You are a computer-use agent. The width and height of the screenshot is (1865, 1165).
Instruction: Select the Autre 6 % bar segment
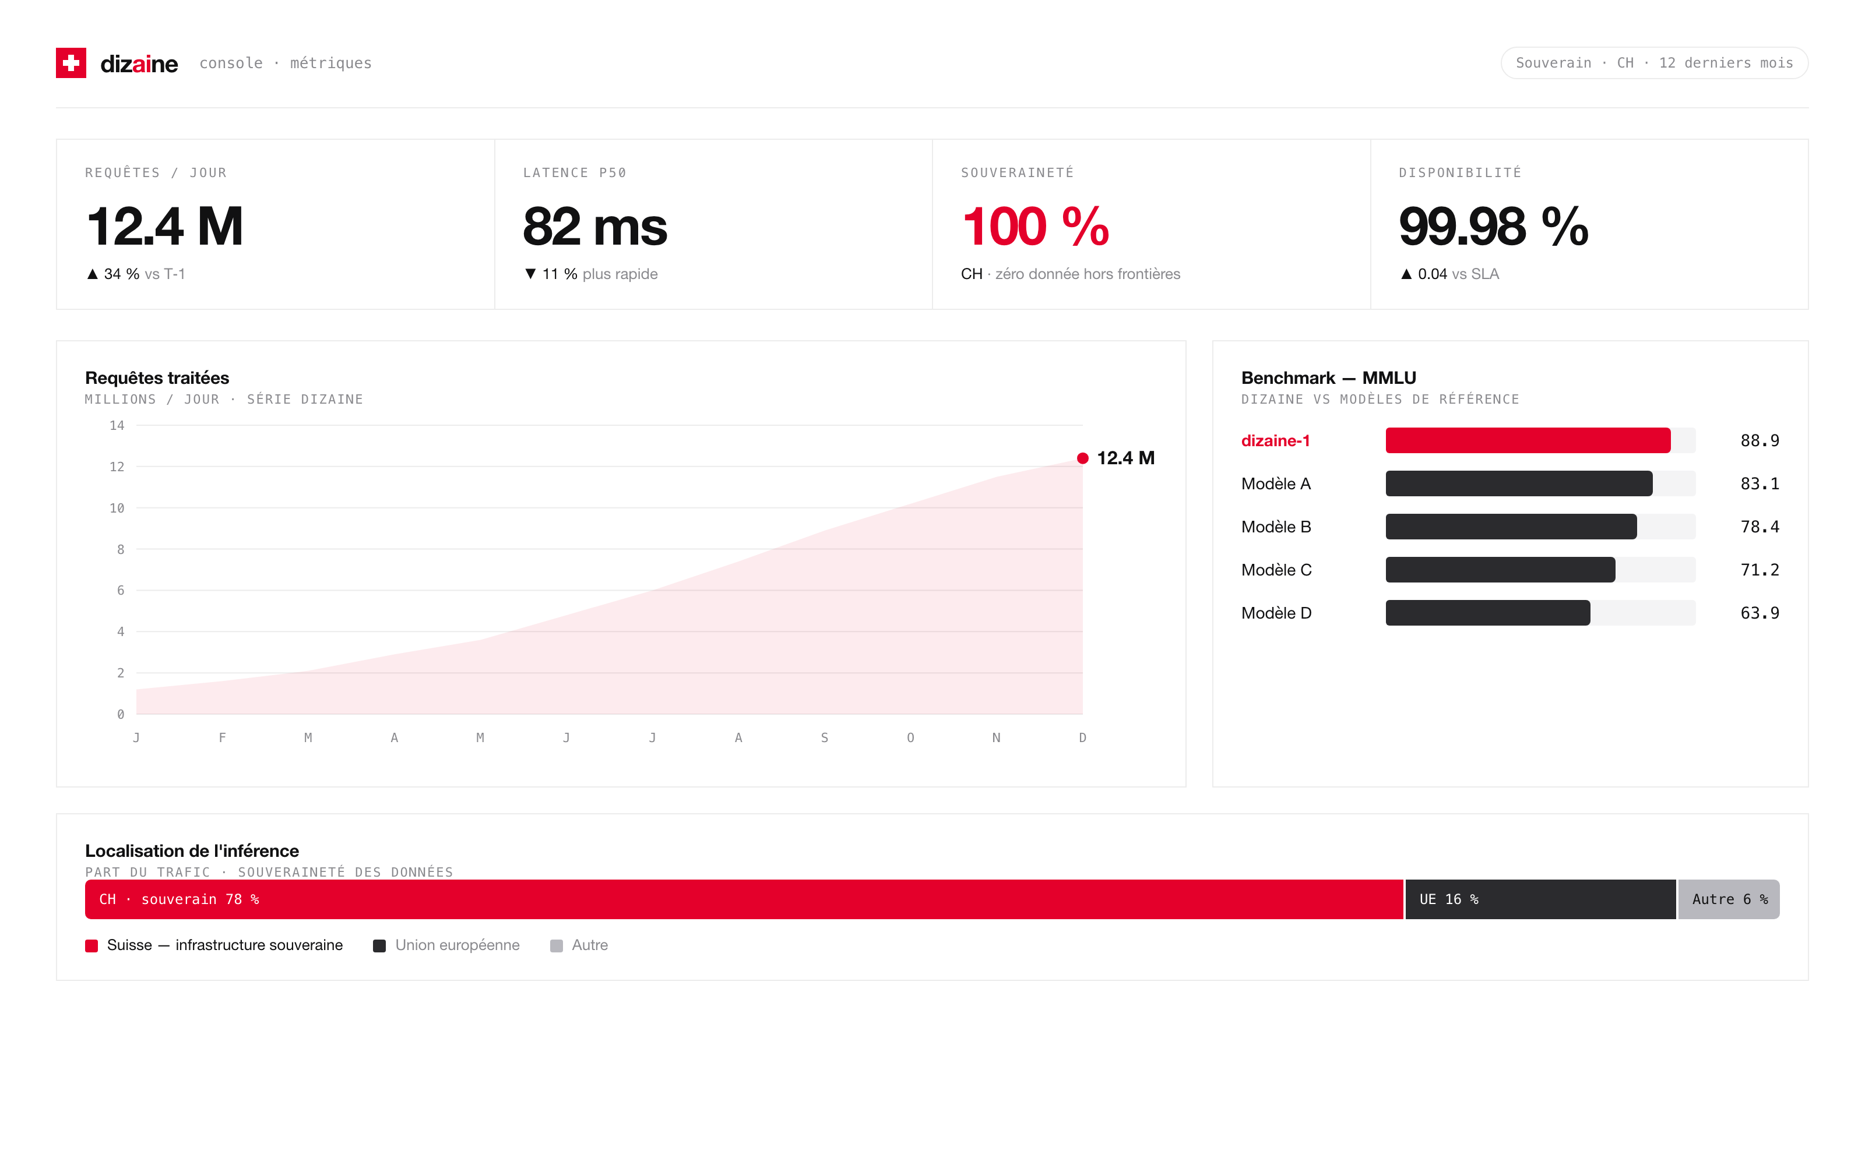pyautogui.click(x=1729, y=899)
